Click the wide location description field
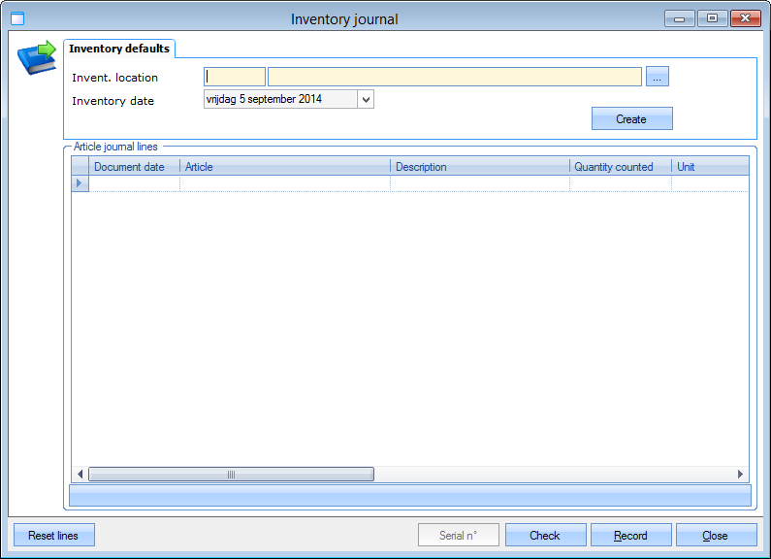This screenshot has height=559, width=771. click(x=454, y=78)
